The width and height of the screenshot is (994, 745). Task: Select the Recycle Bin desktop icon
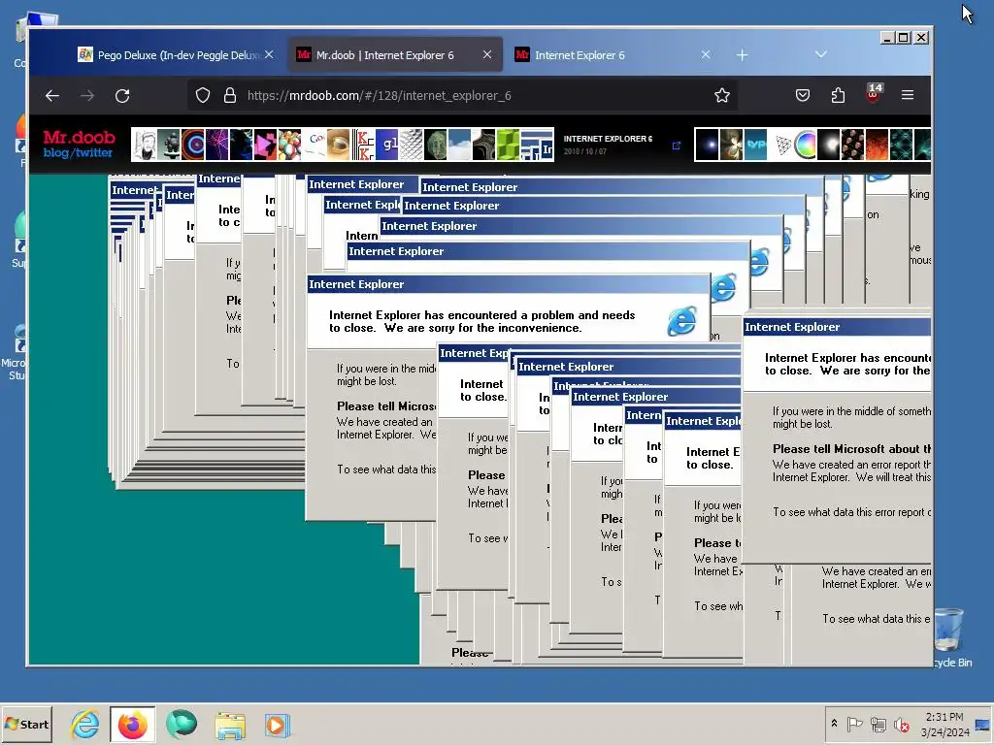click(x=949, y=637)
